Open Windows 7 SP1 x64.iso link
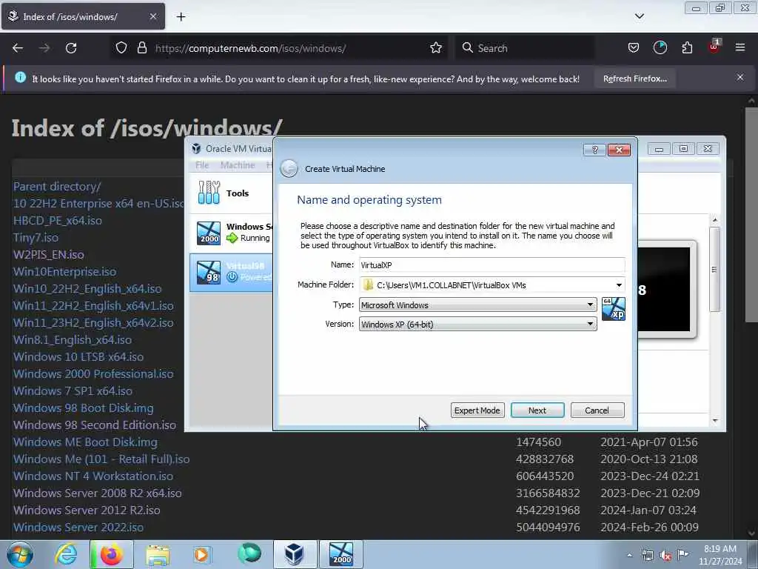Screen dimensions: 758x569 click(73, 391)
